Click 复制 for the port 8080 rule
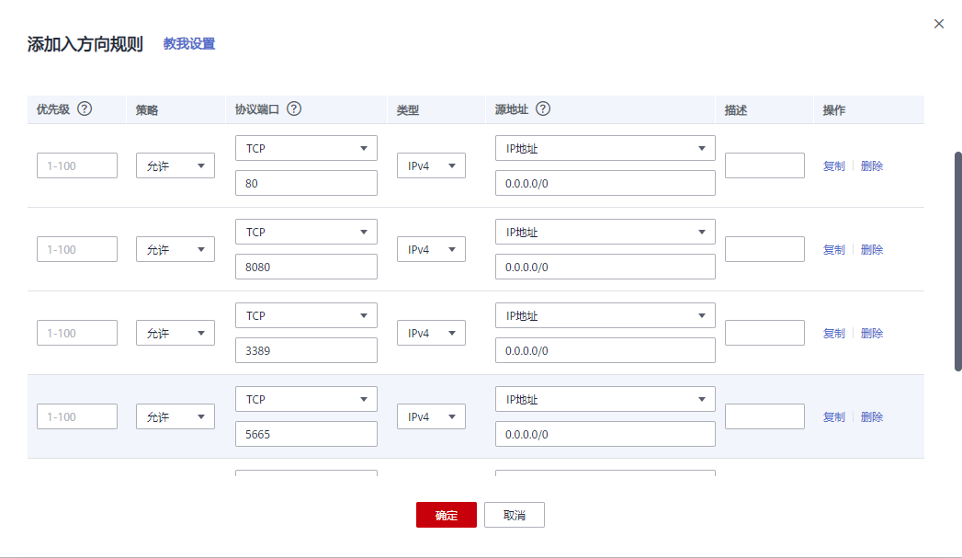Image resolution: width=962 pixels, height=558 pixels. pos(833,249)
